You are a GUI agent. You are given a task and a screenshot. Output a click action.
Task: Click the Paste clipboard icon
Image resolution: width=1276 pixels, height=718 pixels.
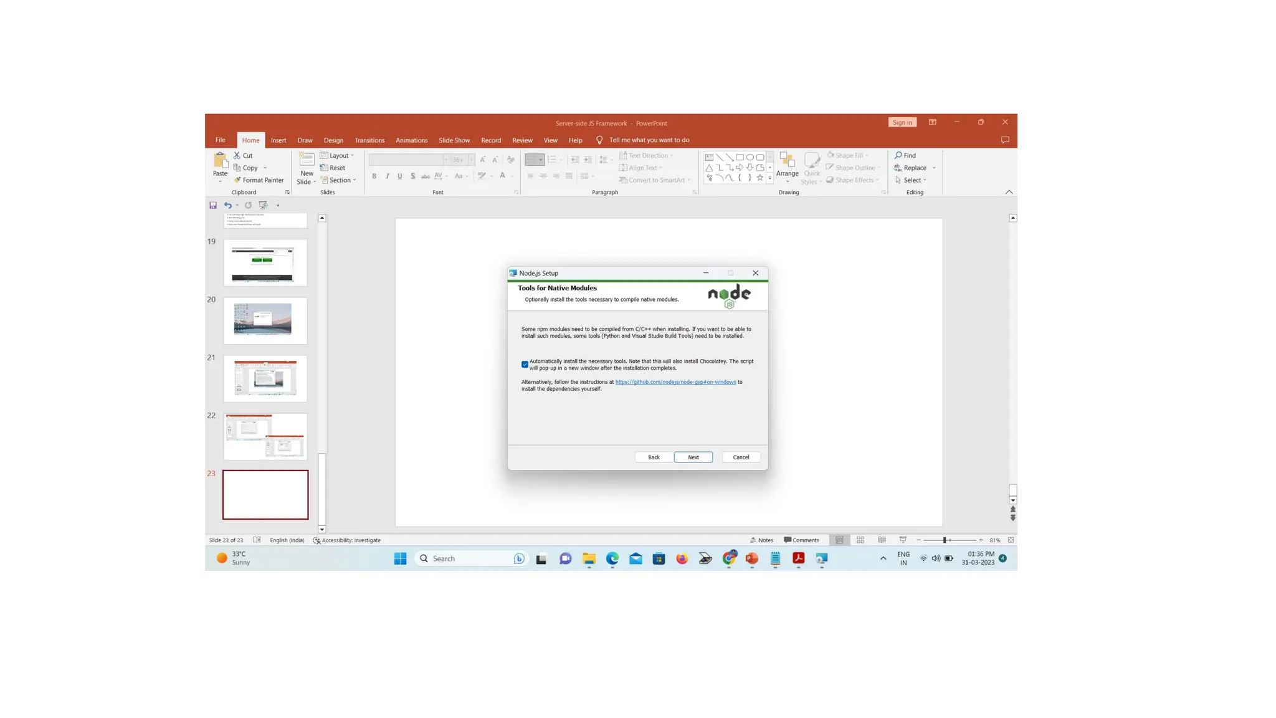pos(220,160)
